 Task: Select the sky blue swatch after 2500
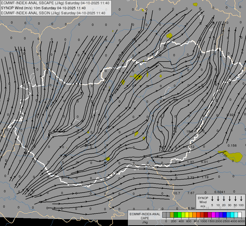(x=229, y=215)
